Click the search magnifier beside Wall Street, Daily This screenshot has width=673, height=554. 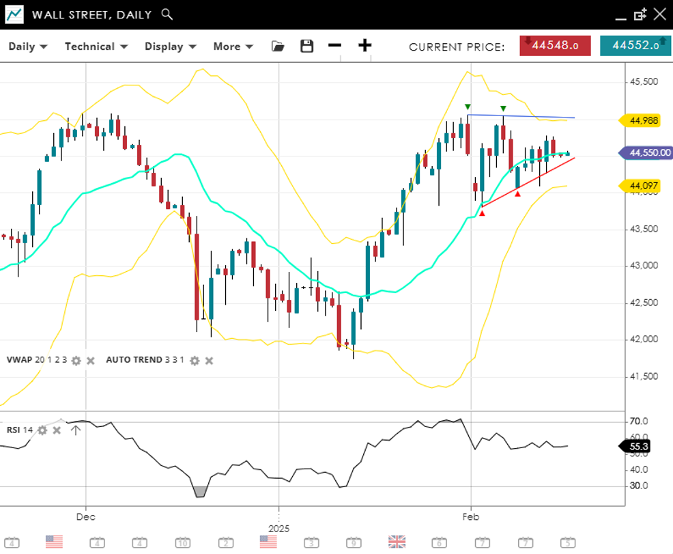click(x=167, y=14)
